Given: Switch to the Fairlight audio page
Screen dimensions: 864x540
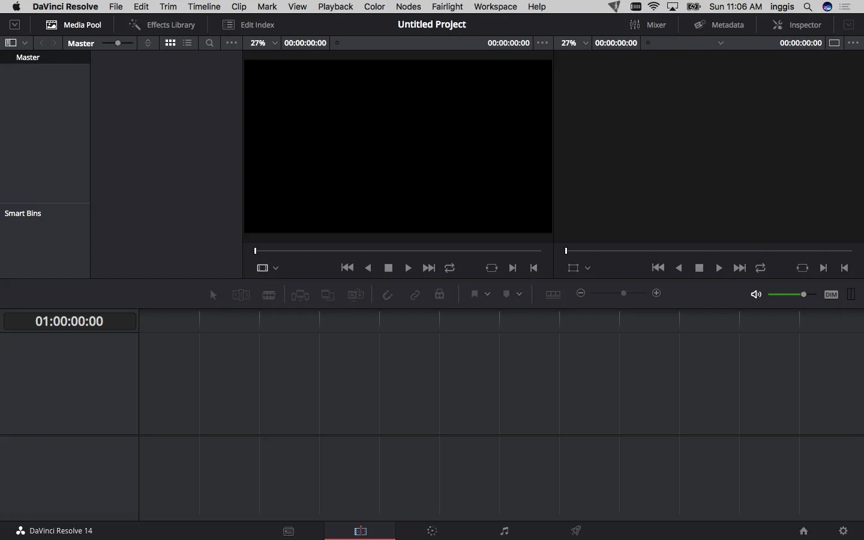Looking at the screenshot, I should pos(504,531).
